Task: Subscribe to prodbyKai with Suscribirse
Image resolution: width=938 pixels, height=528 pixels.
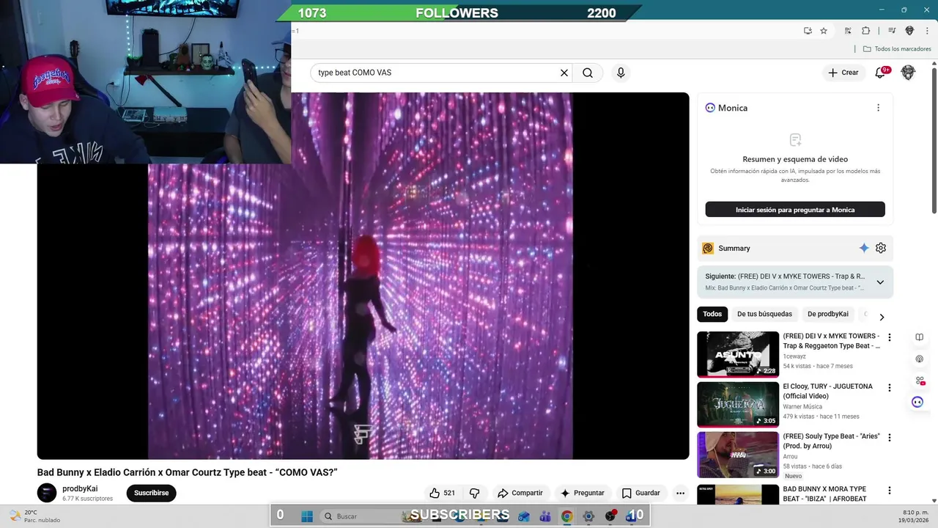Action: pos(151,493)
